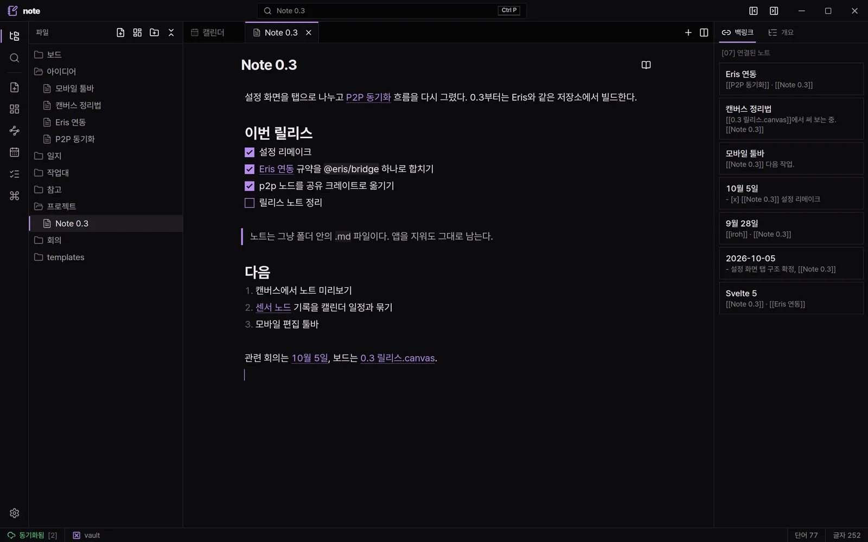Open the Svelte 5 backlink card
Screen dimensions: 868x542
[791, 298]
